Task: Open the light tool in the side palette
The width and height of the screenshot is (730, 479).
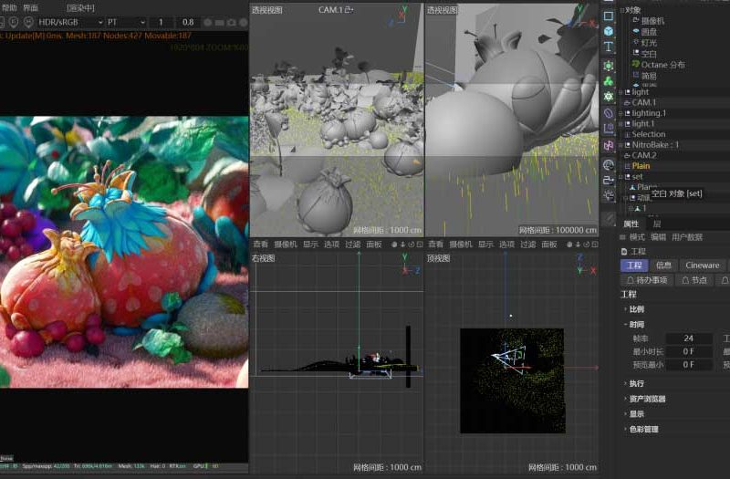Action: [608, 195]
